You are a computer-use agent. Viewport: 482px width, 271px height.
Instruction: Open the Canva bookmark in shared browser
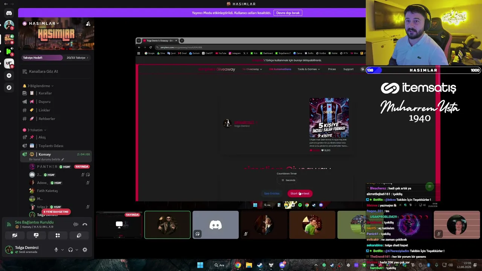pos(297,53)
